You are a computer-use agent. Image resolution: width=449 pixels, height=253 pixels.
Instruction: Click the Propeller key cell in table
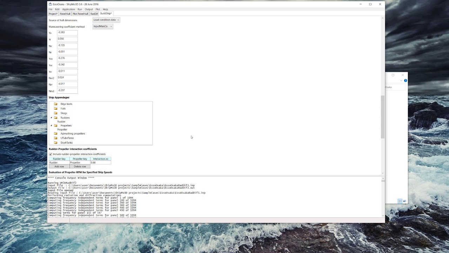pyautogui.click(x=80, y=163)
